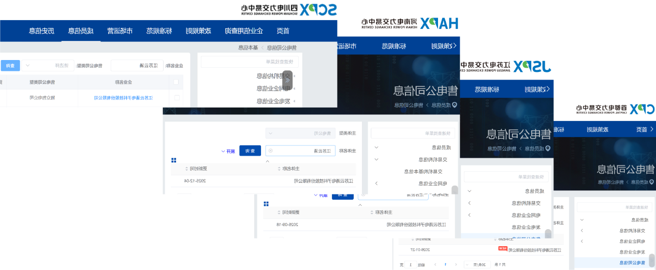Click the NEW badge on the Capital table row
The height and width of the screenshot is (270, 656).
[502, 249]
